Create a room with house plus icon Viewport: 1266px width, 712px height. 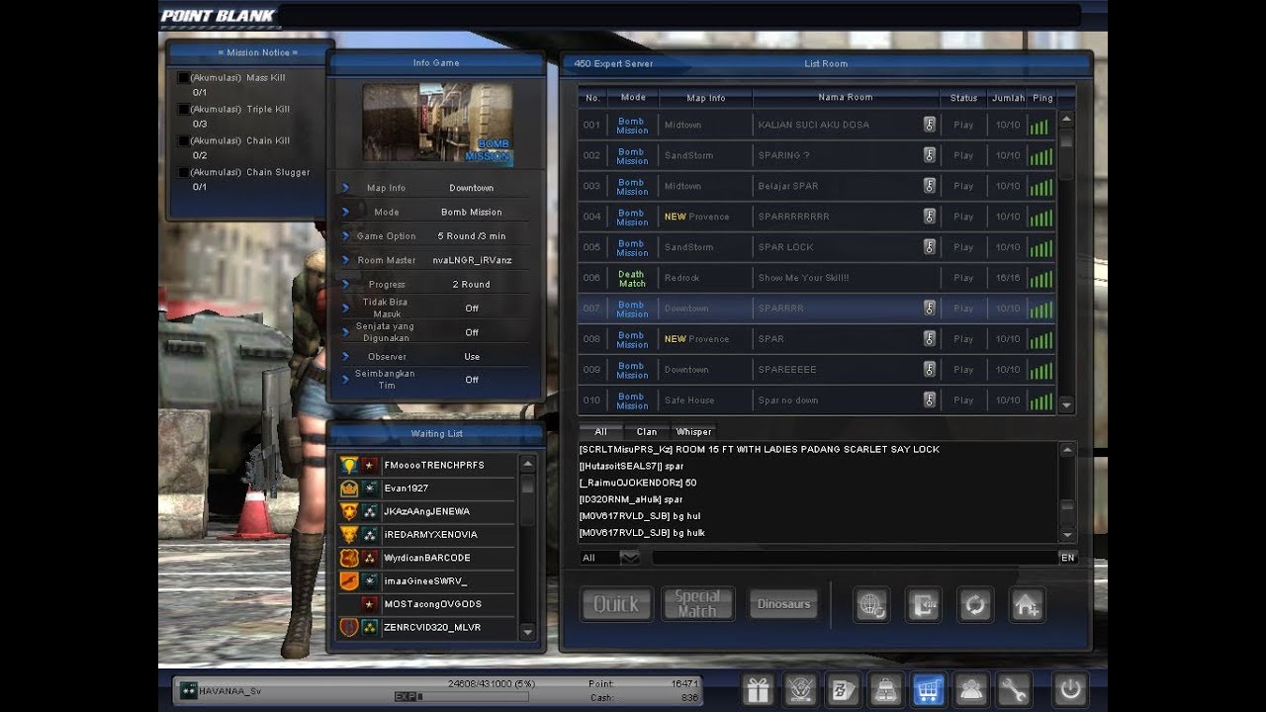pyautogui.click(x=1027, y=605)
